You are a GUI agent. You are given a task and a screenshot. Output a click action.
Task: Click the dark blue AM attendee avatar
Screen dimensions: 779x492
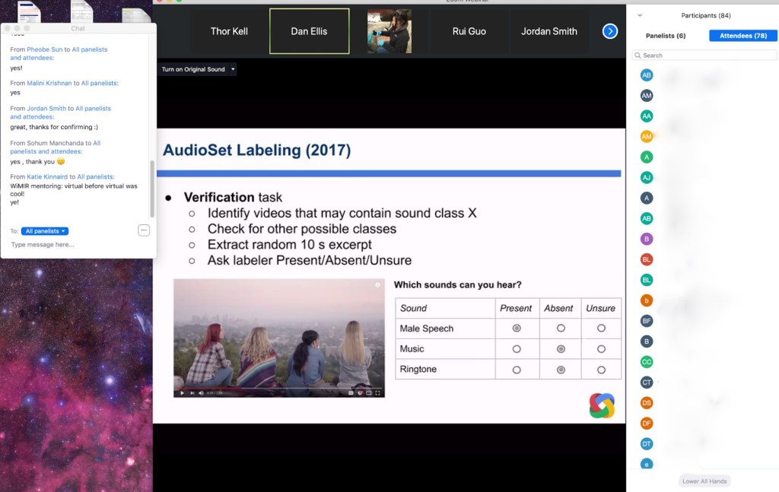(x=647, y=95)
